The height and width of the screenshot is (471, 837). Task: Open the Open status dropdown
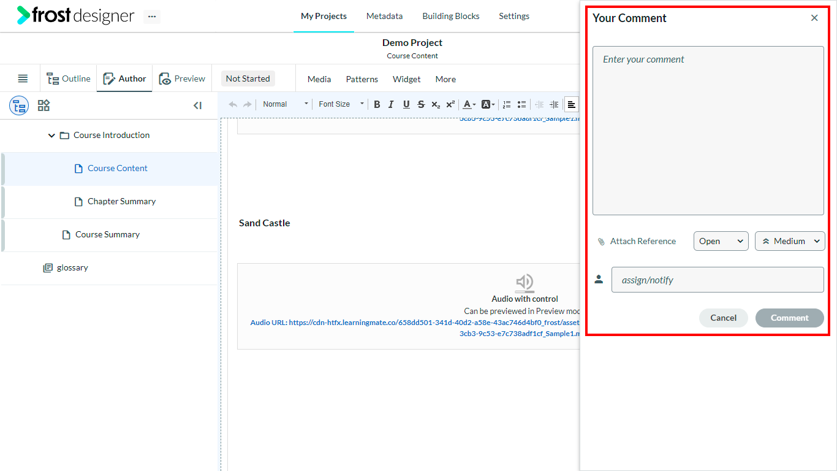point(721,241)
